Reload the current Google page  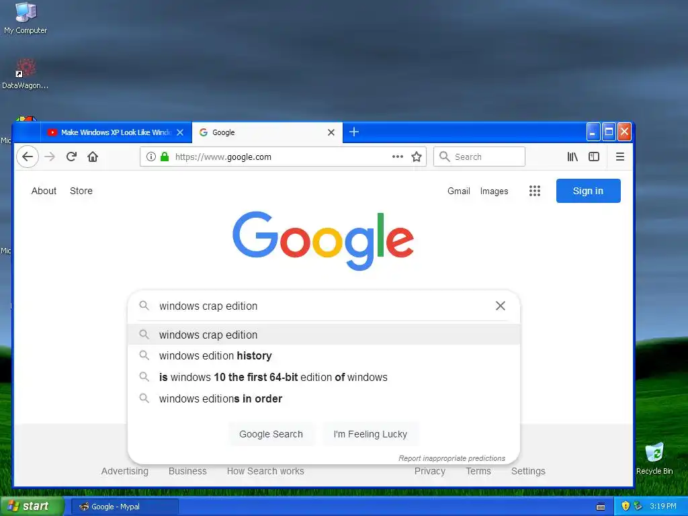(71, 157)
